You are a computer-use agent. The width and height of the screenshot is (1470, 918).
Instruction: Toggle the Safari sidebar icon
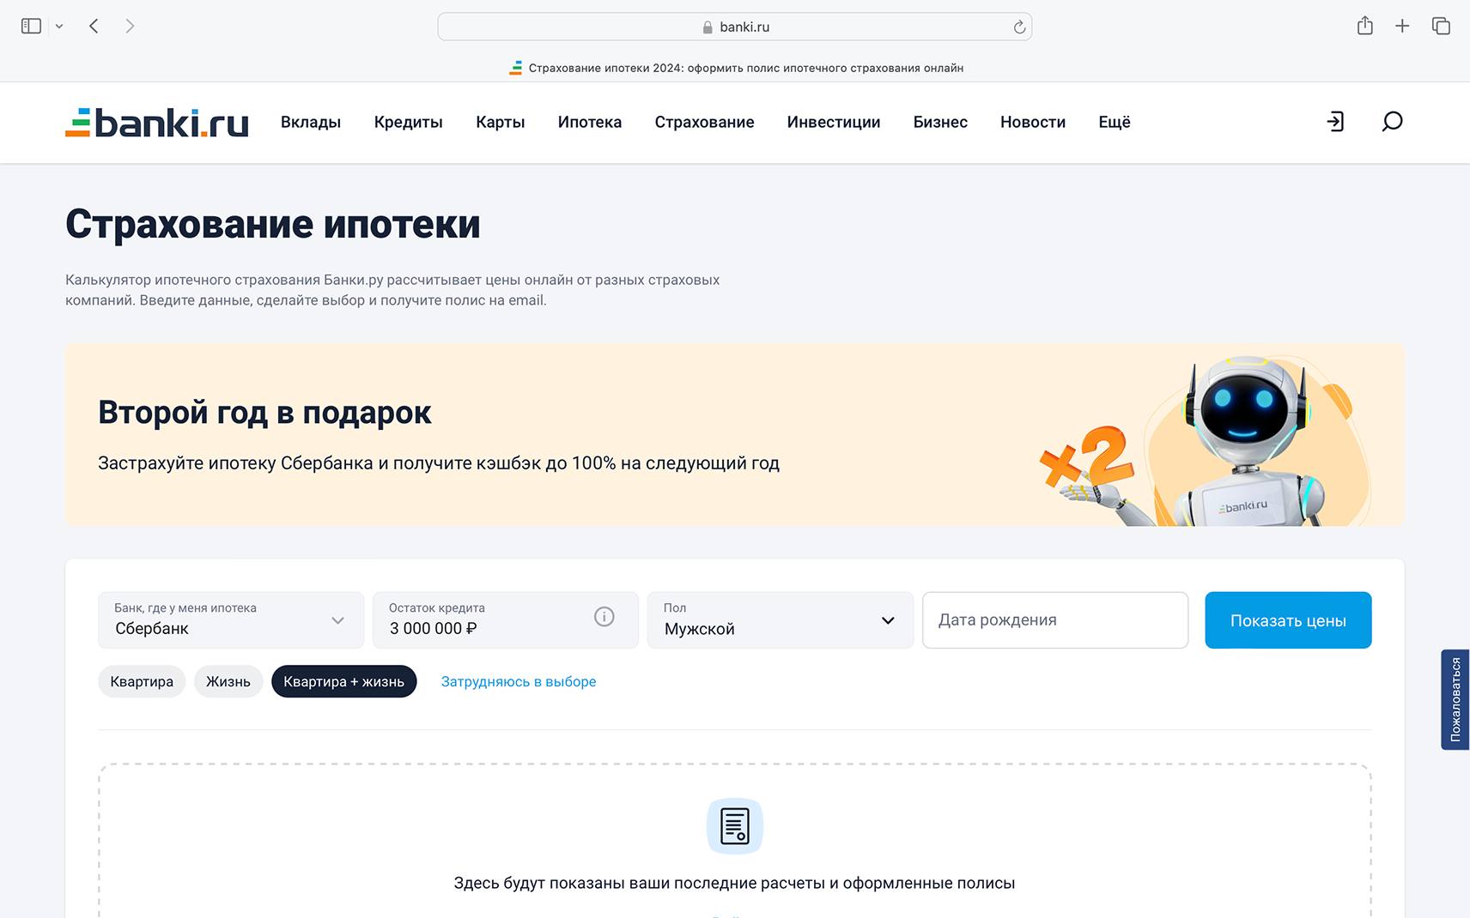[31, 27]
